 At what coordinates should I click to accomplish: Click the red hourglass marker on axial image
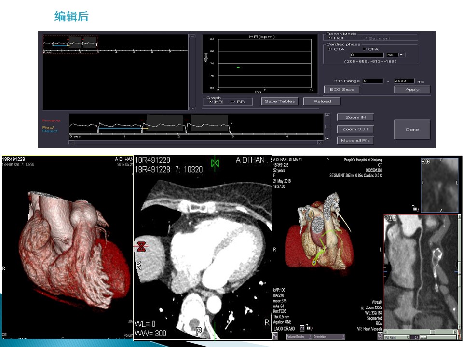tap(141, 247)
